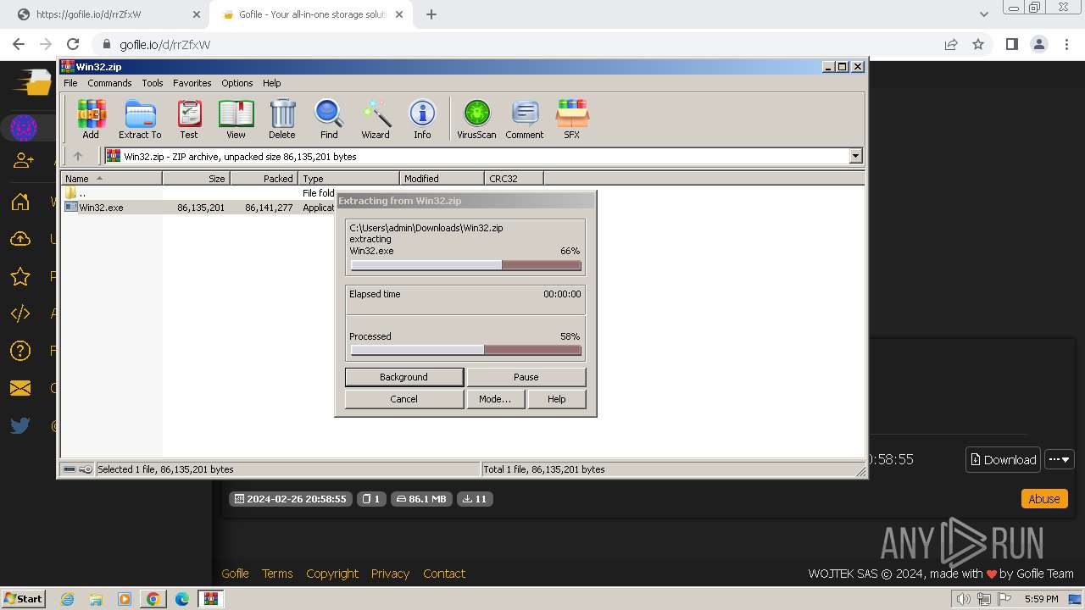Cancel the extraction
This screenshot has height=610, width=1085.
(403, 399)
